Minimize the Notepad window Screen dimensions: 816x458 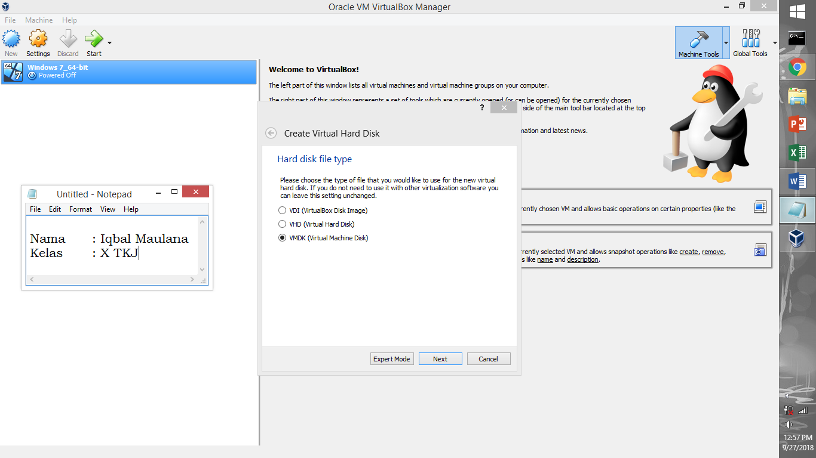158,193
